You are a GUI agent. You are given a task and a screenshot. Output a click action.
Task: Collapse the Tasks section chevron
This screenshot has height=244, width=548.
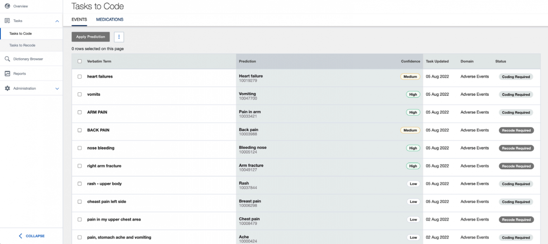point(57,21)
